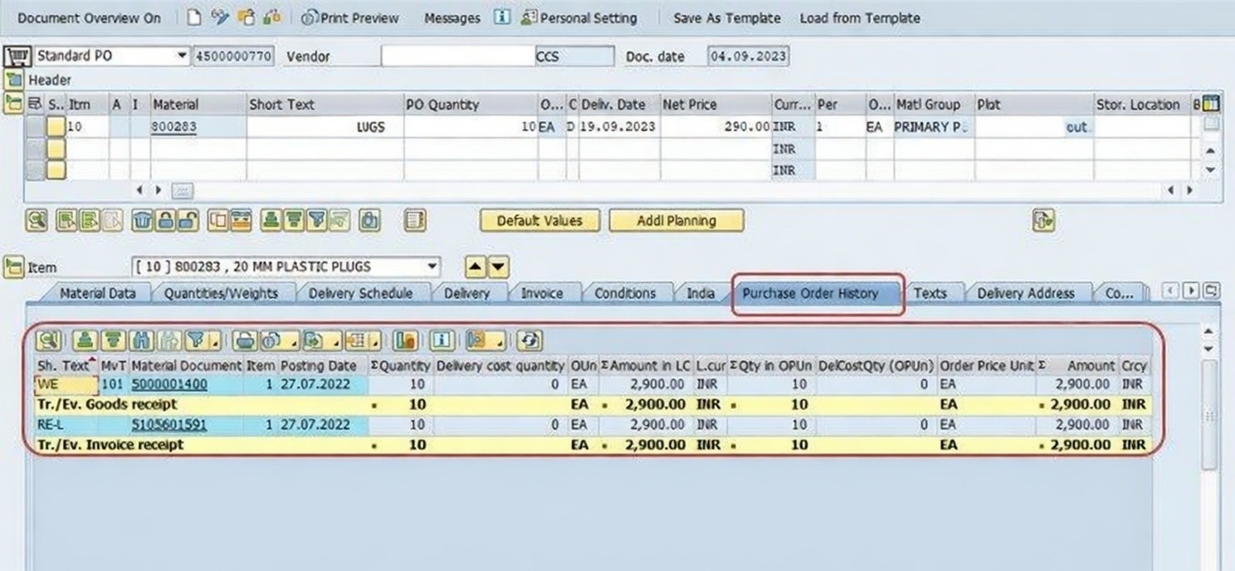
Task: Click the Create new document icon
Action: [193, 17]
